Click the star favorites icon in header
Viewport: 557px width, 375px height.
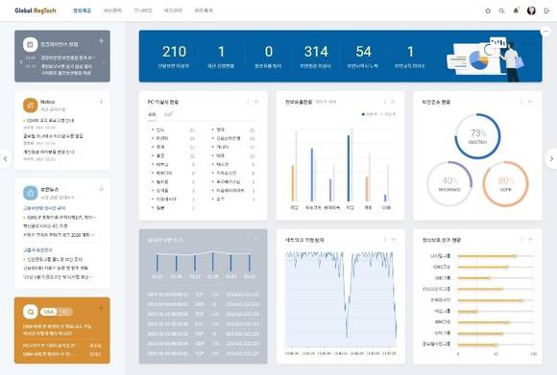coord(488,11)
